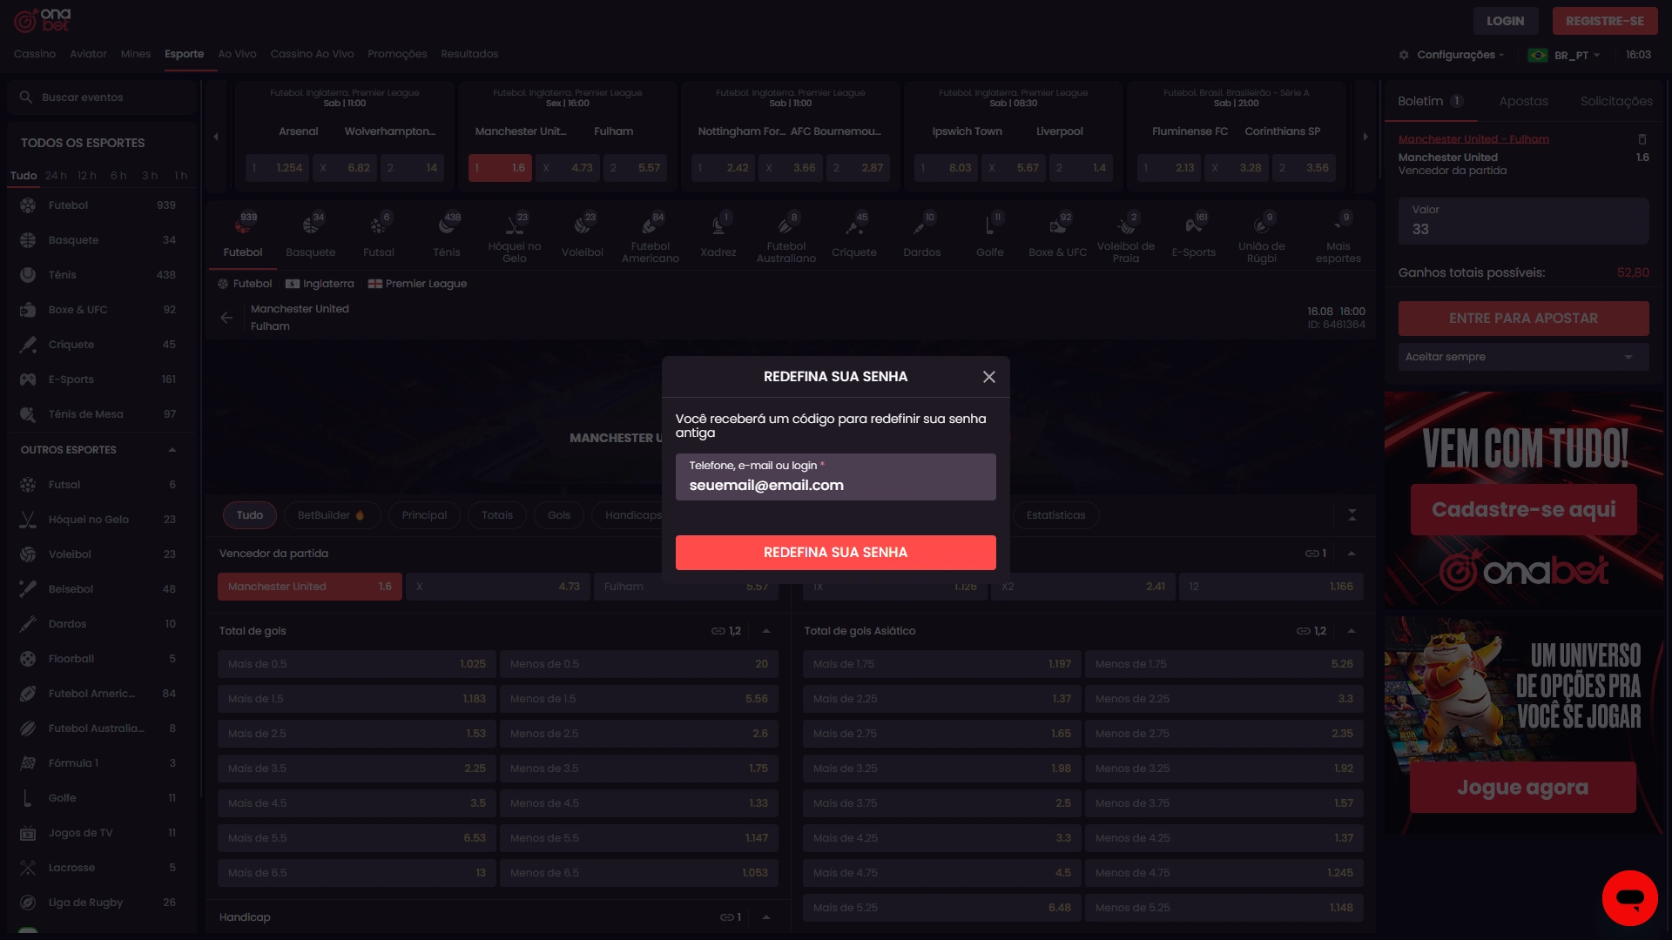Select the 24 h time filter
The image size is (1672, 940).
pos(56,176)
